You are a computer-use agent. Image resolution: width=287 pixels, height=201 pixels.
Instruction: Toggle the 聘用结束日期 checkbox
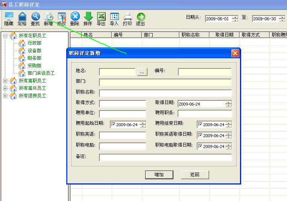pos(200,124)
